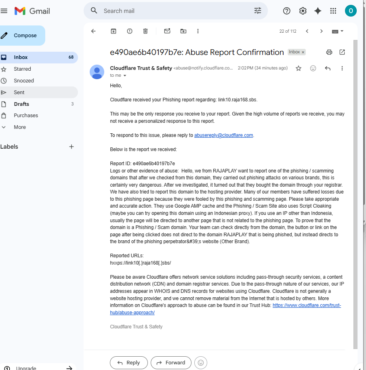
Task: Open the account avatar 'O'
Action: click(x=351, y=11)
